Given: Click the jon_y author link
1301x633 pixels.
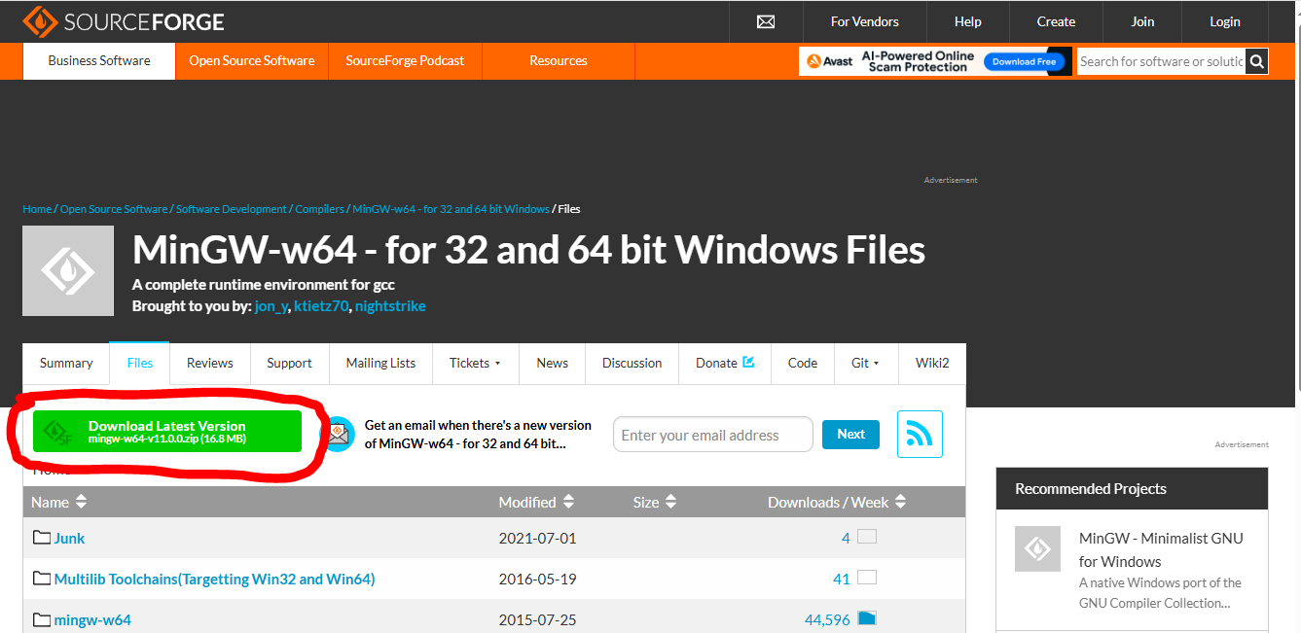Looking at the screenshot, I should (271, 306).
